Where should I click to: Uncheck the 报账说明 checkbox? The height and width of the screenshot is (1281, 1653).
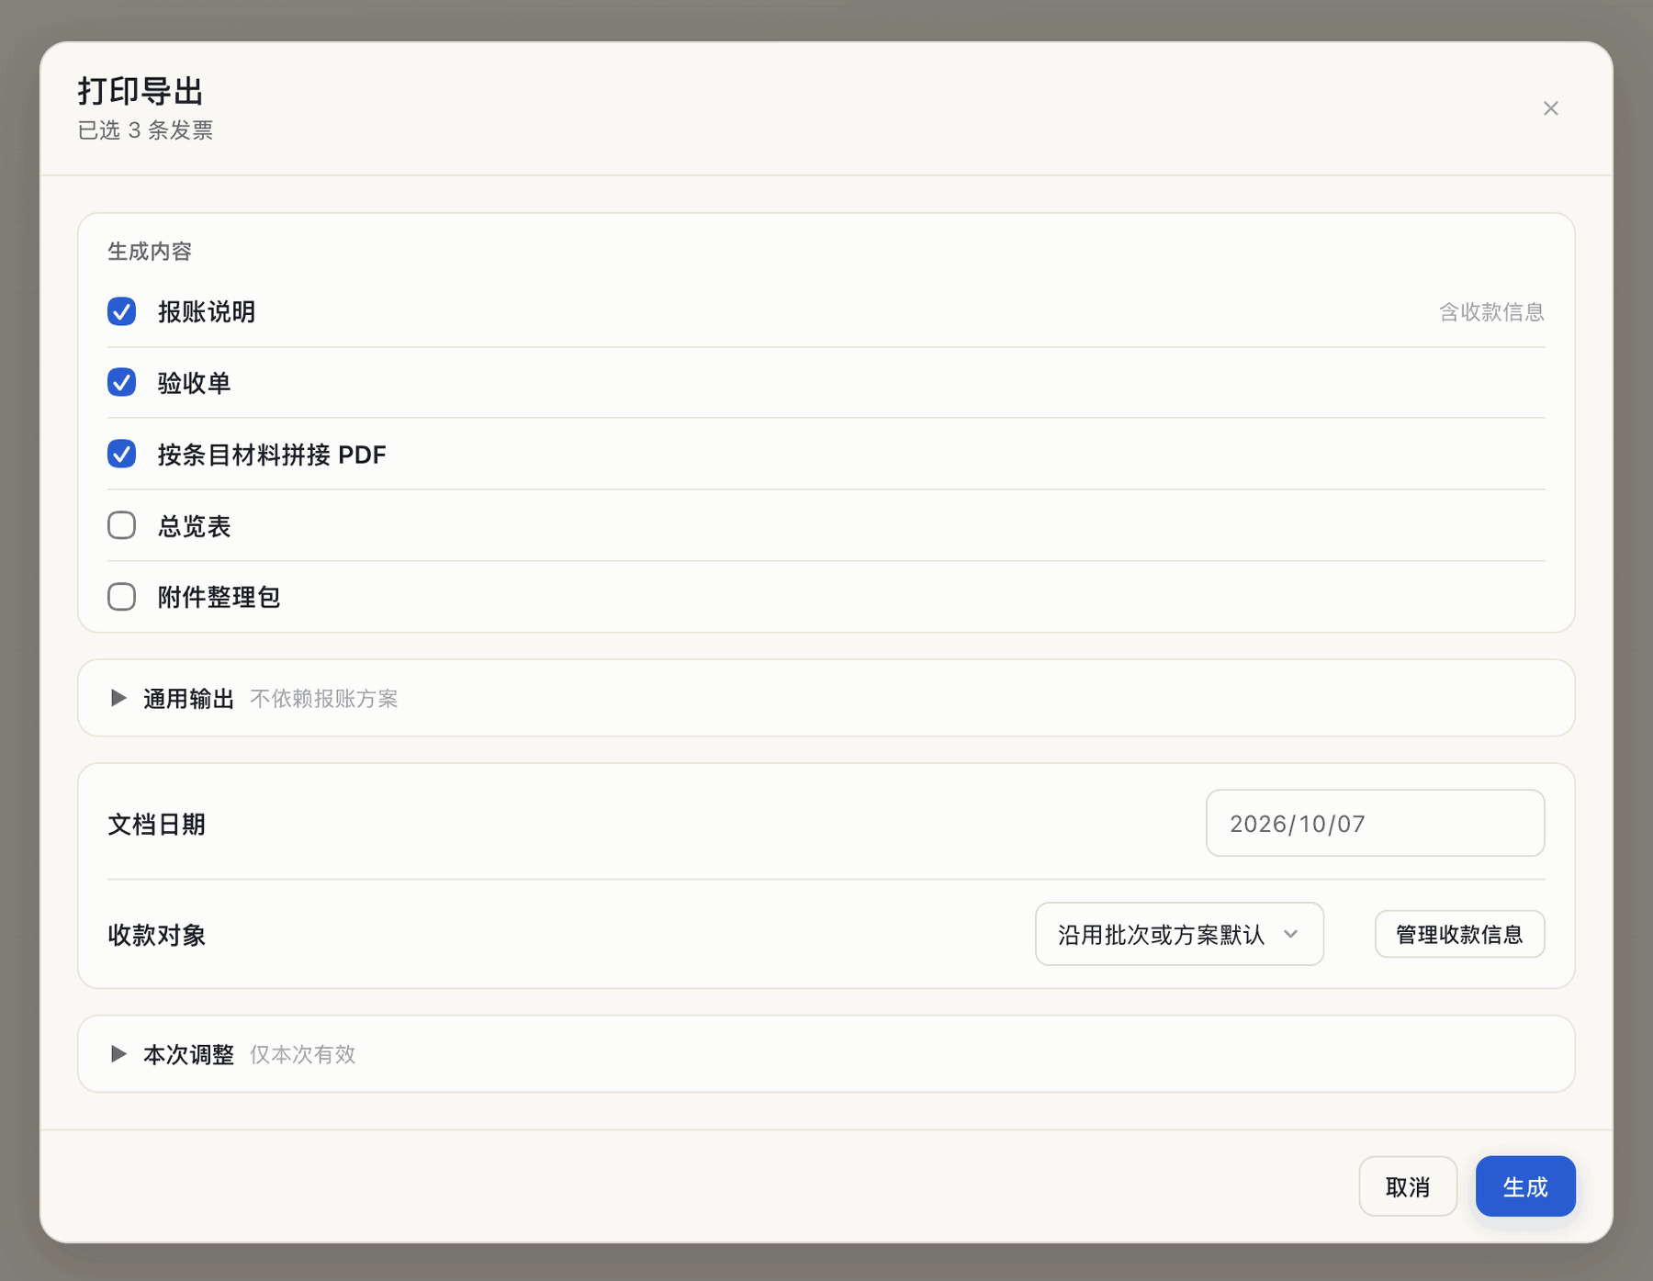tap(121, 311)
